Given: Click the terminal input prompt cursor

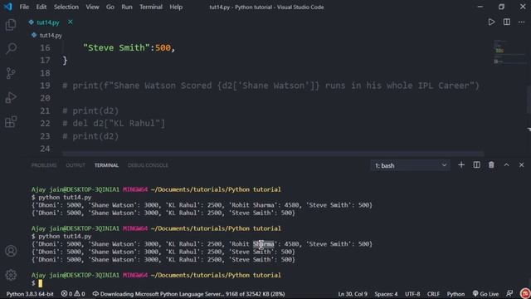Looking at the screenshot, I should 41,283.
